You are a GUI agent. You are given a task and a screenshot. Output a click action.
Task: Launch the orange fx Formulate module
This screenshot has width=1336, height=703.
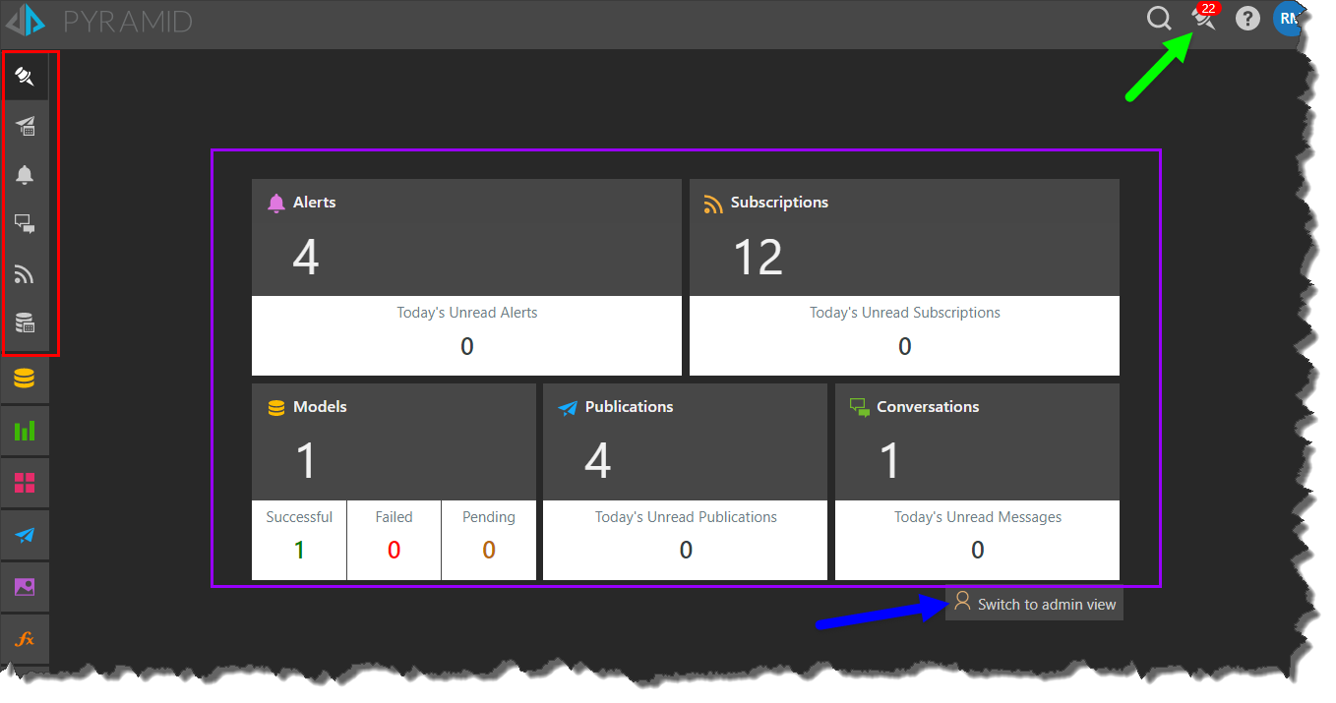point(26,639)
